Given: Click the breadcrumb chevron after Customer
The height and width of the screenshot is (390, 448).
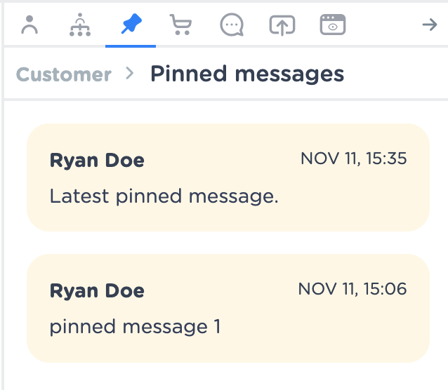Looking at the screenshot, I should 129,73.
